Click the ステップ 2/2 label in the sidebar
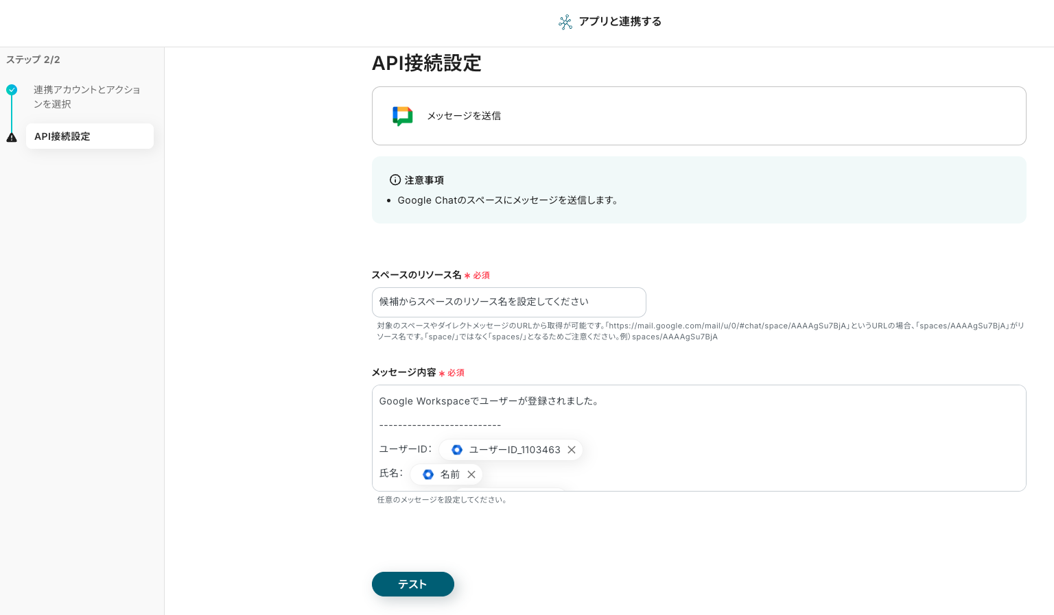This screenshot has width=1054, height=615. coord(33,60)
